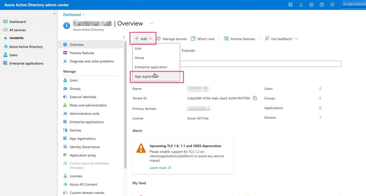Open Dashboard in the left navigation

pos(18,22)
